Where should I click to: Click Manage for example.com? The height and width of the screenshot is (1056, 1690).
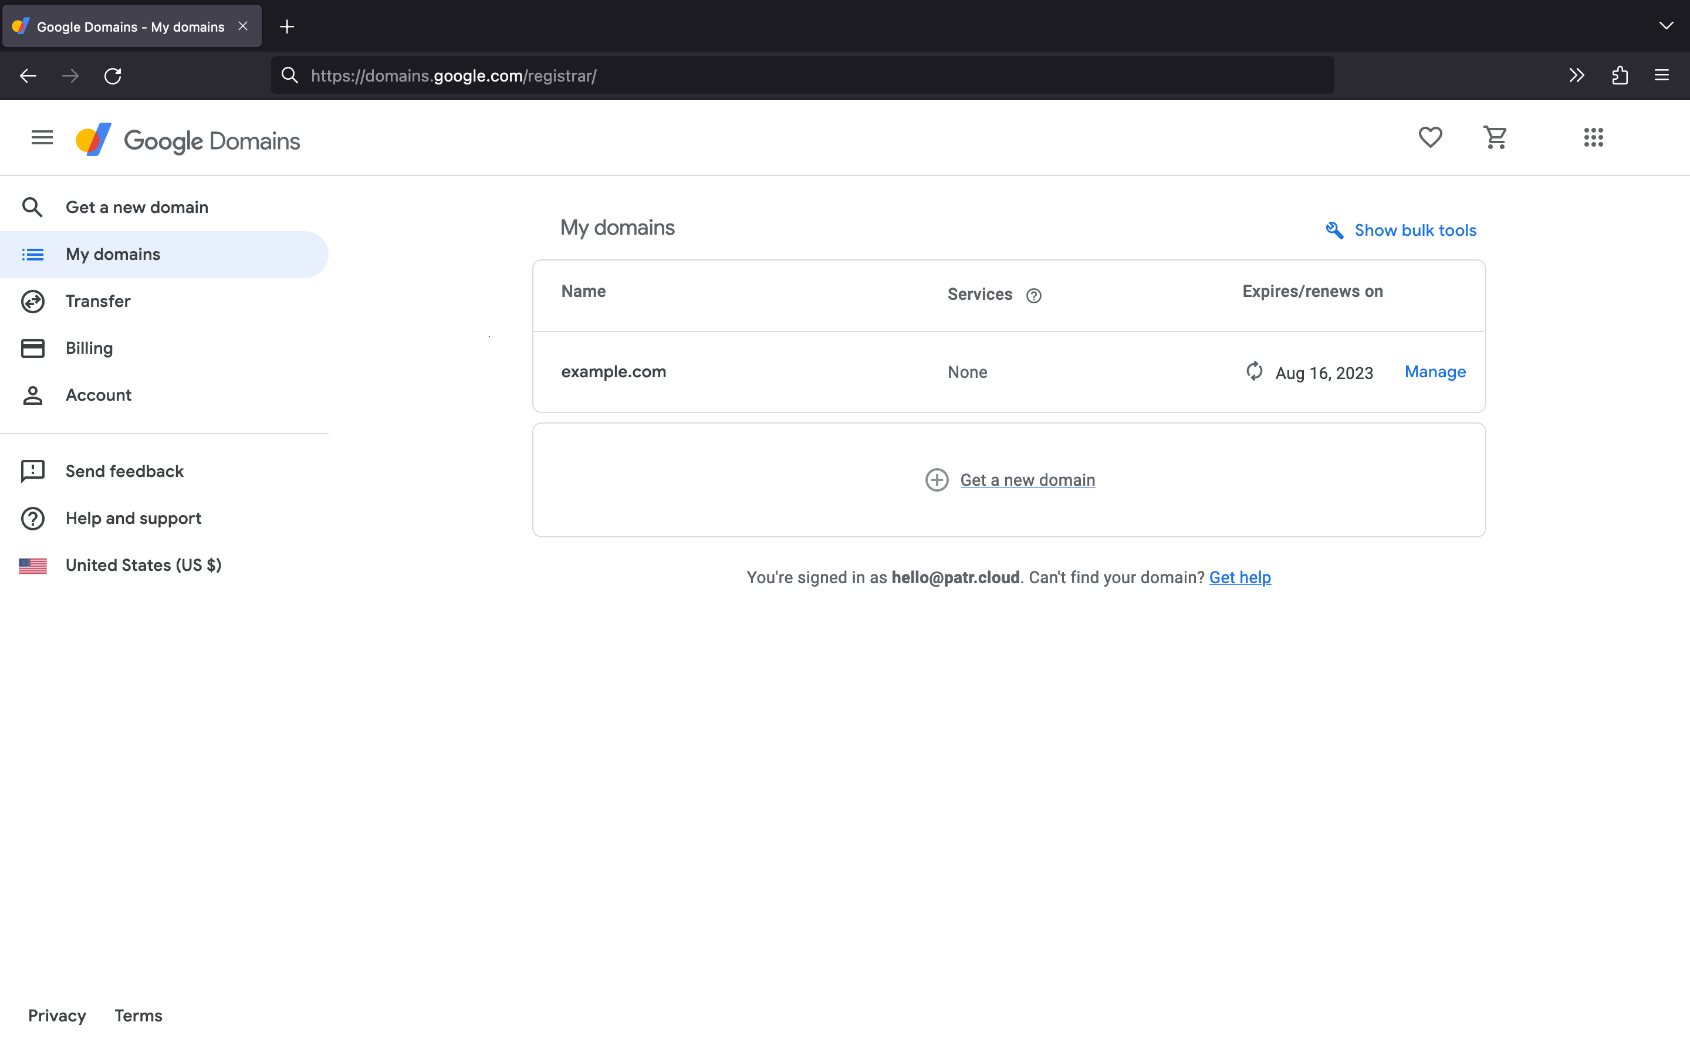[1435, 371]
